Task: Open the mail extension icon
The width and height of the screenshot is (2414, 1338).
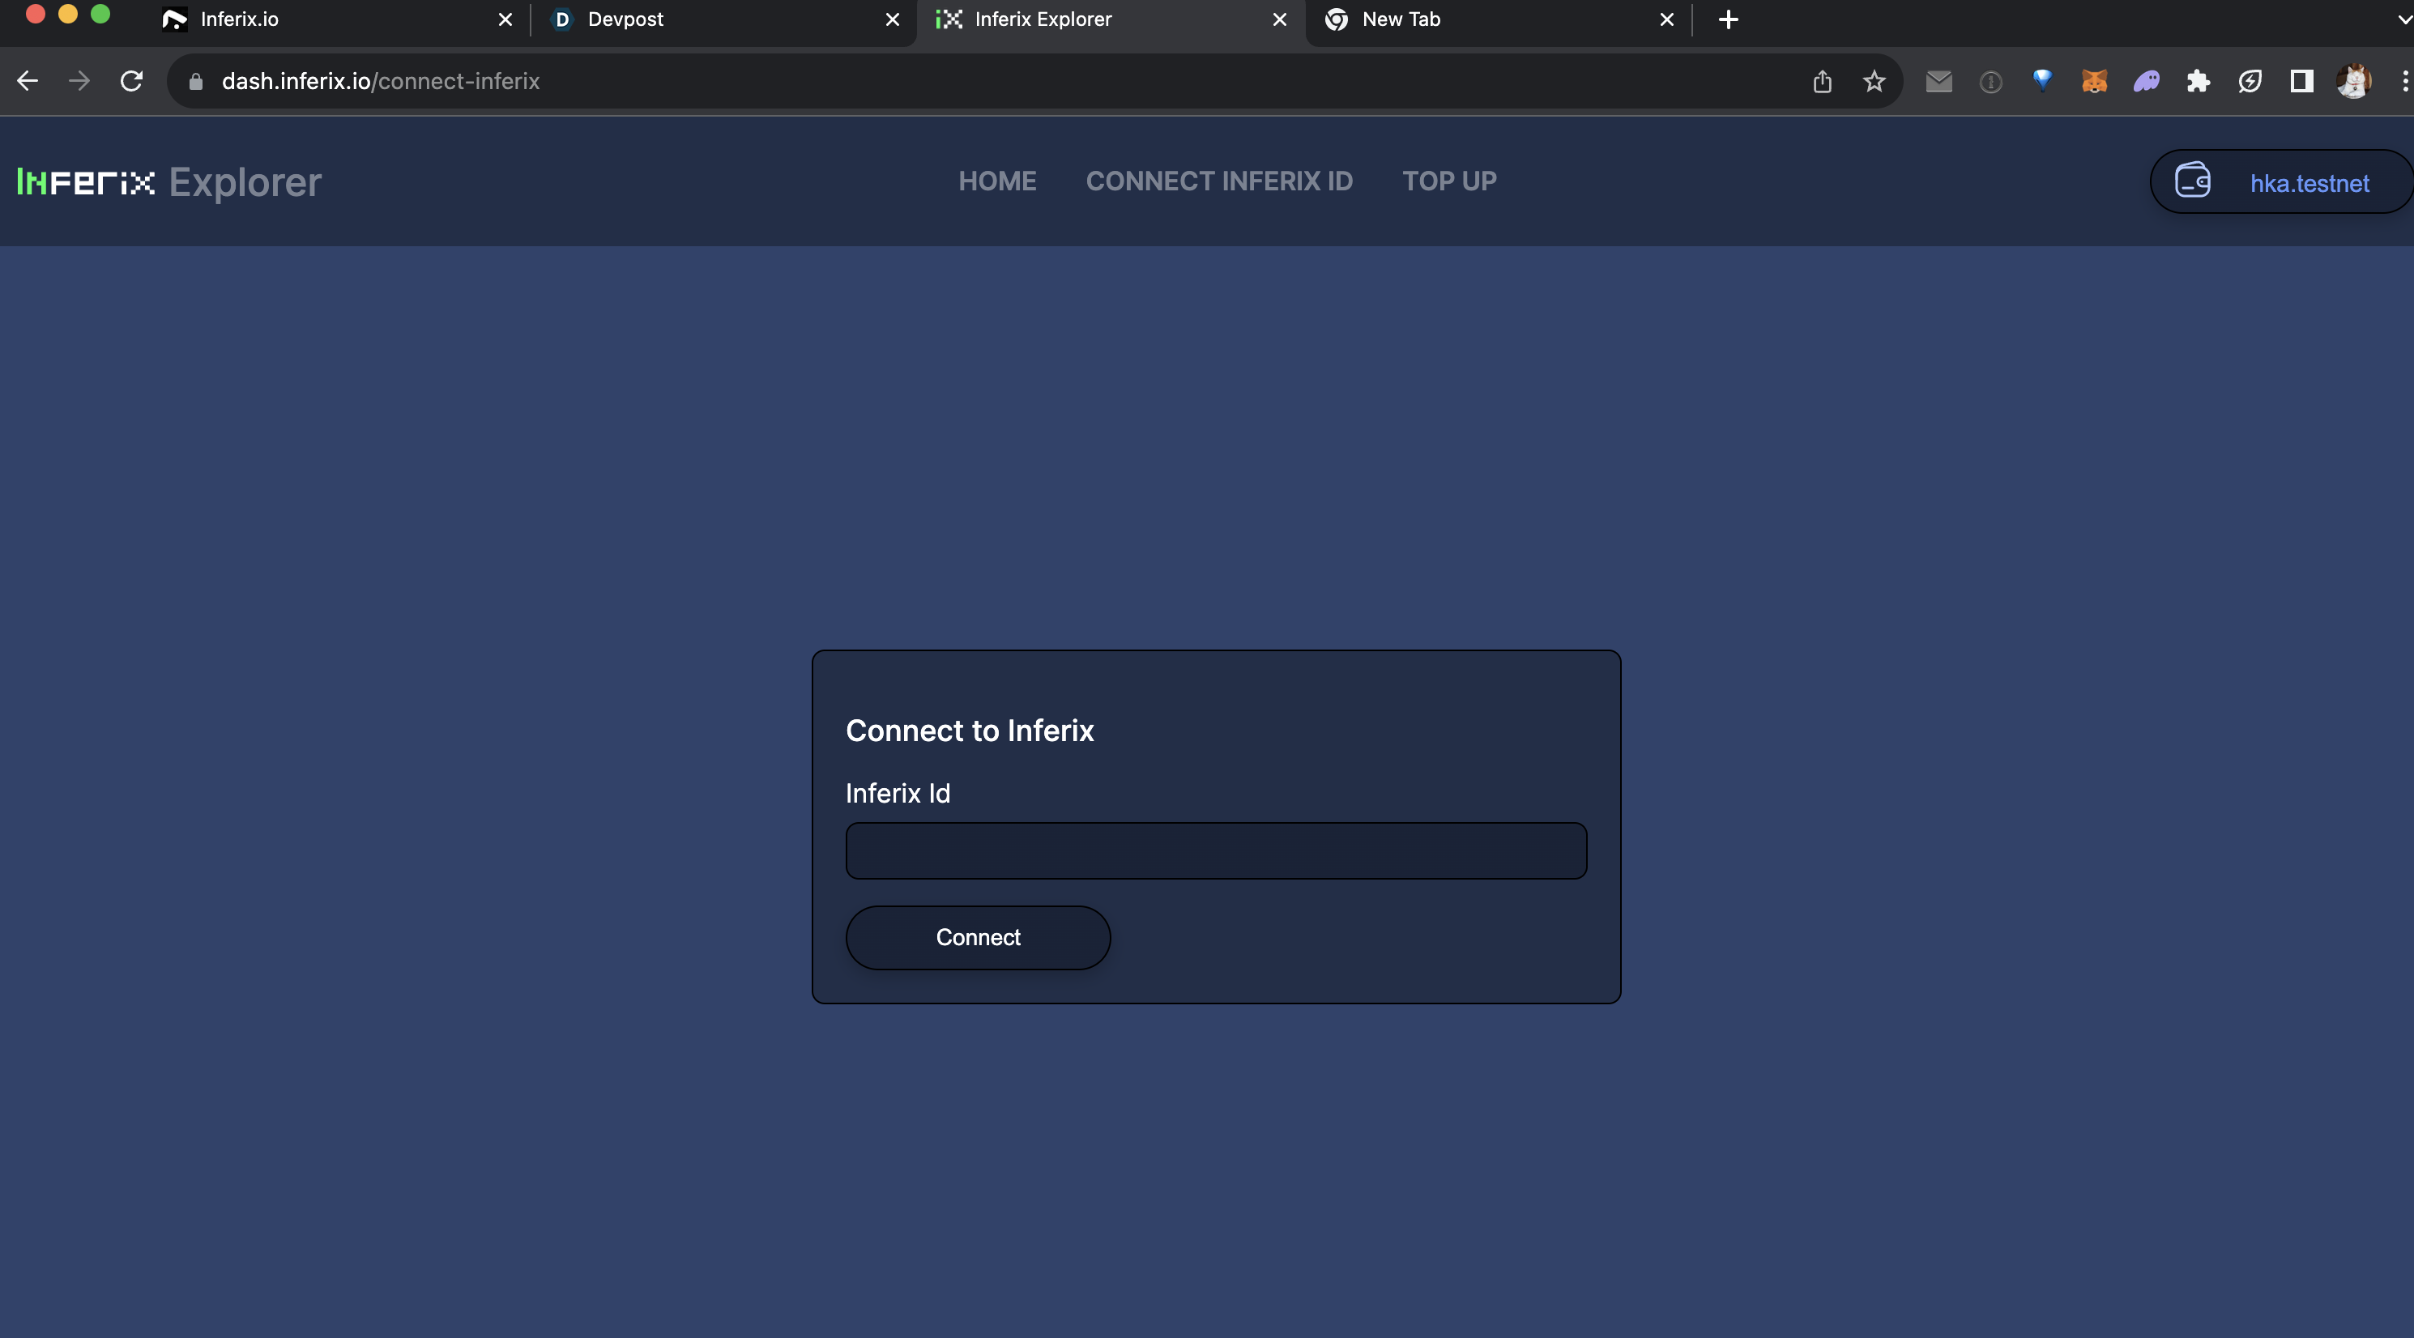Action: (1938, 82)
